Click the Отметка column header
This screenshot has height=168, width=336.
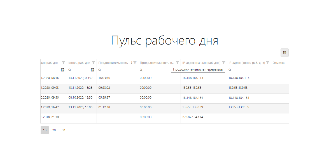point(278,63)
